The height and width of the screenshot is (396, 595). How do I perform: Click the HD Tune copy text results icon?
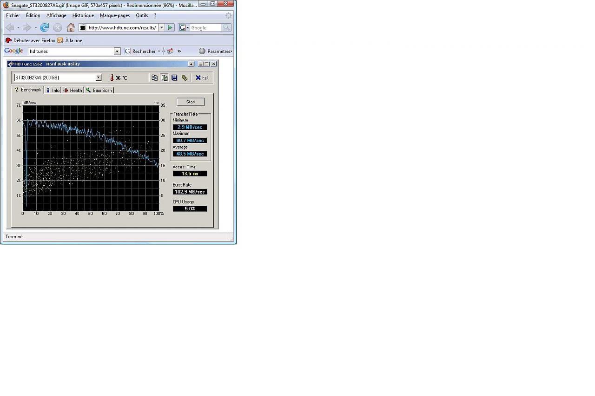155,78
